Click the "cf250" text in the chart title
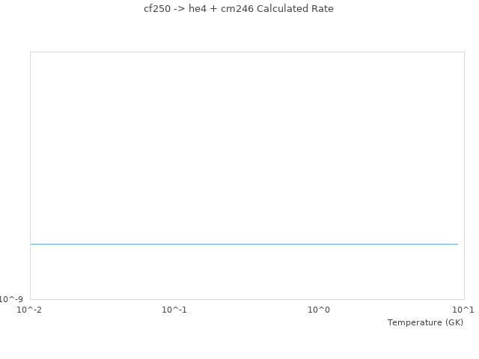The height and width of the screenshot is (359, 479). coord(156,9)
